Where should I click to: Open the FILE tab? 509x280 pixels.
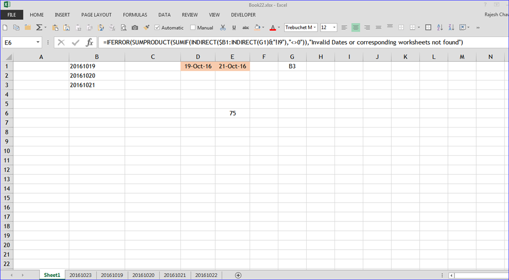tap(12, 15)
